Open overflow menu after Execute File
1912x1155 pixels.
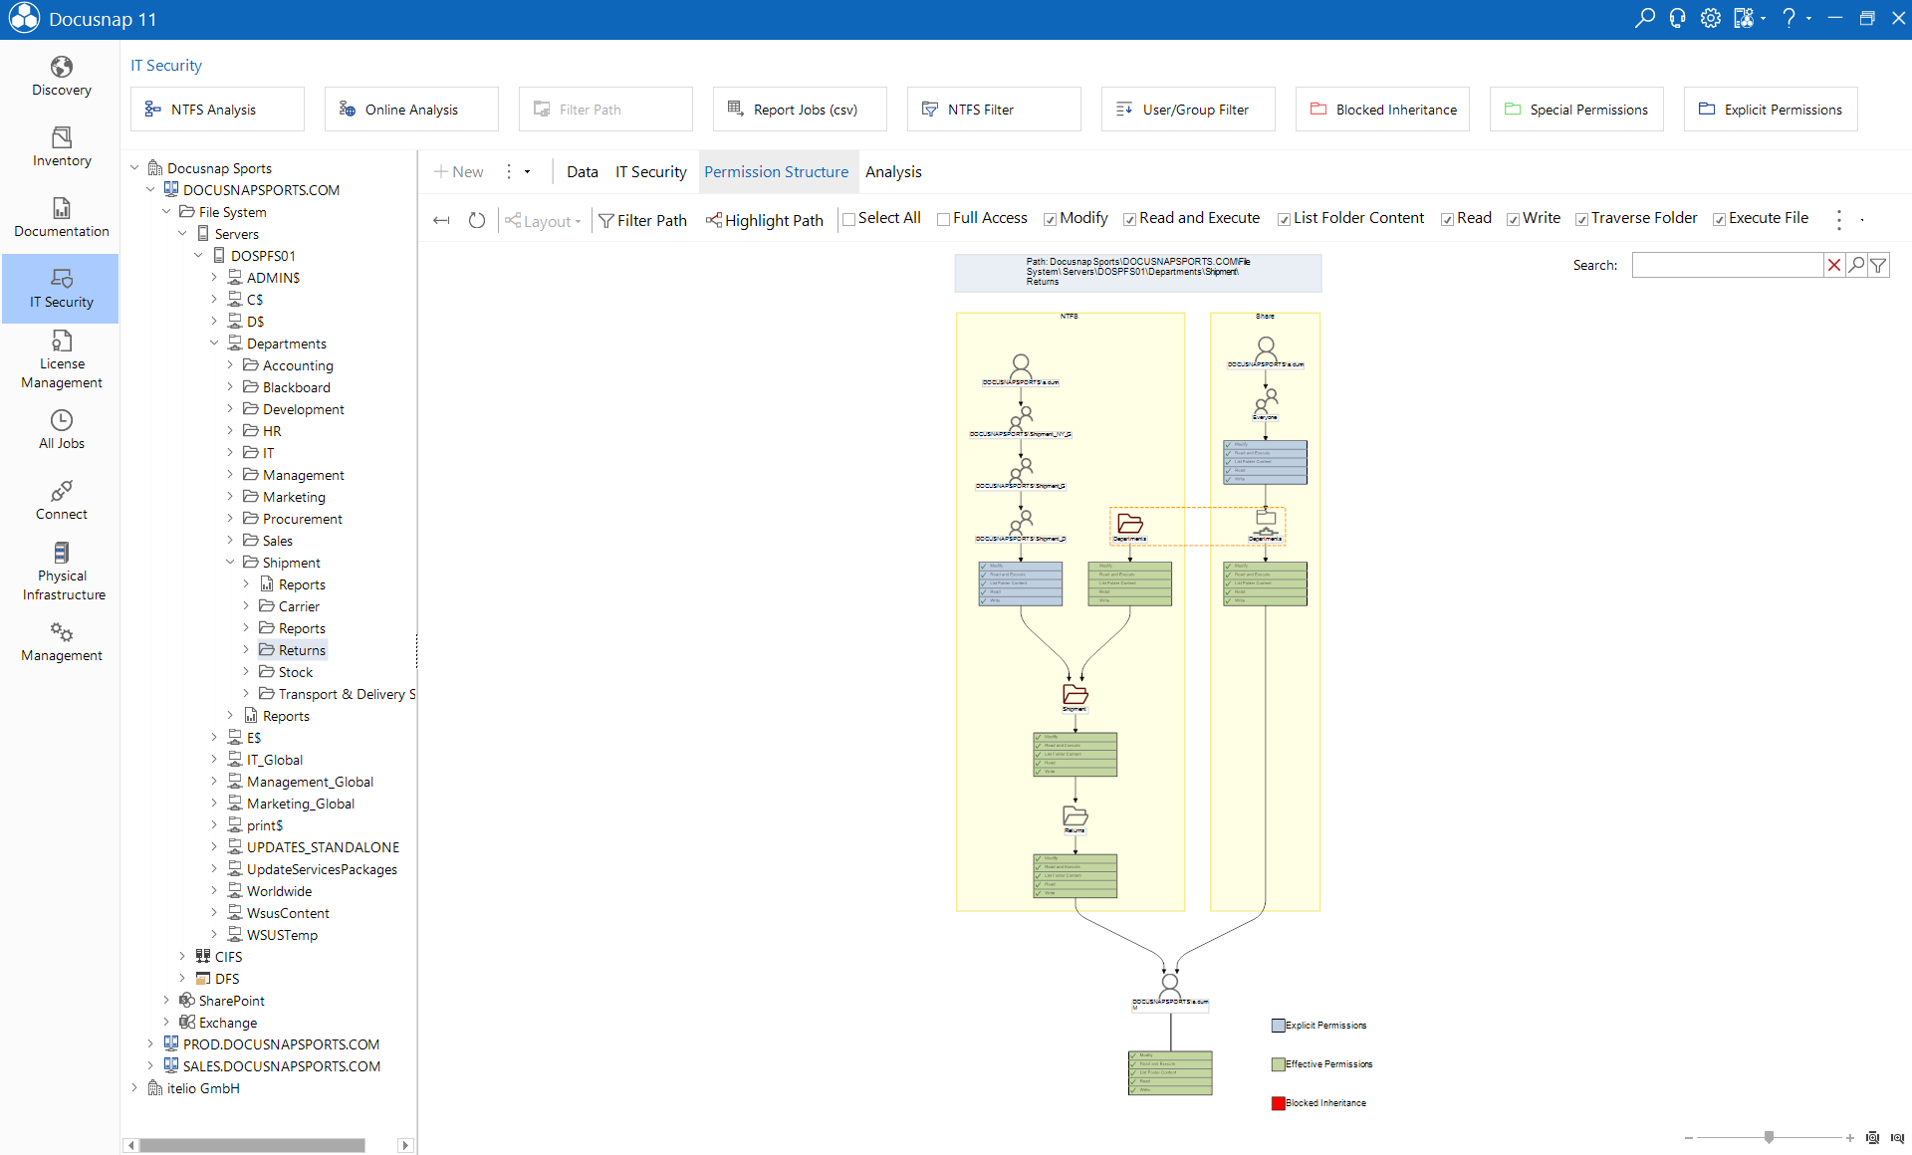1838,219
